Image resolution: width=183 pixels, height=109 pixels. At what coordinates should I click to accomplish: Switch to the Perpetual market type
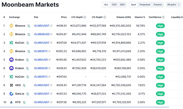[x=145, y=5]
